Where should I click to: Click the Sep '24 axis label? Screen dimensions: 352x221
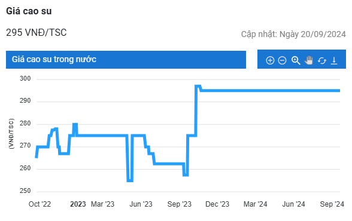(332, 204)
